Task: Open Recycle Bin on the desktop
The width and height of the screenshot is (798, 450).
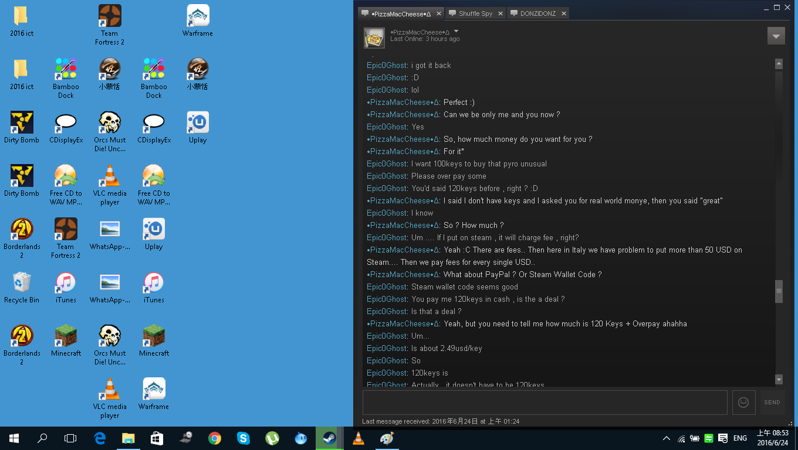Action: pyautogui.click(x=22, y=287)
